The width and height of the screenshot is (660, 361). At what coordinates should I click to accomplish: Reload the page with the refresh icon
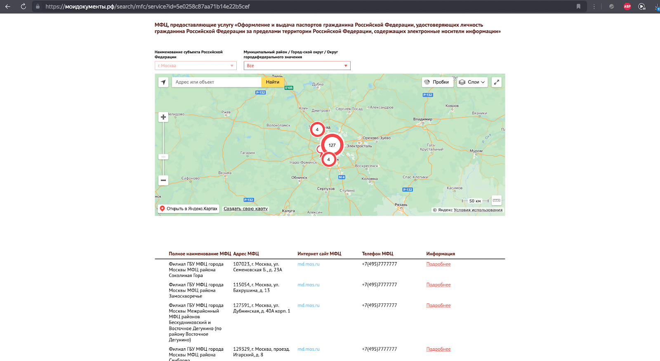coord(23,7)
